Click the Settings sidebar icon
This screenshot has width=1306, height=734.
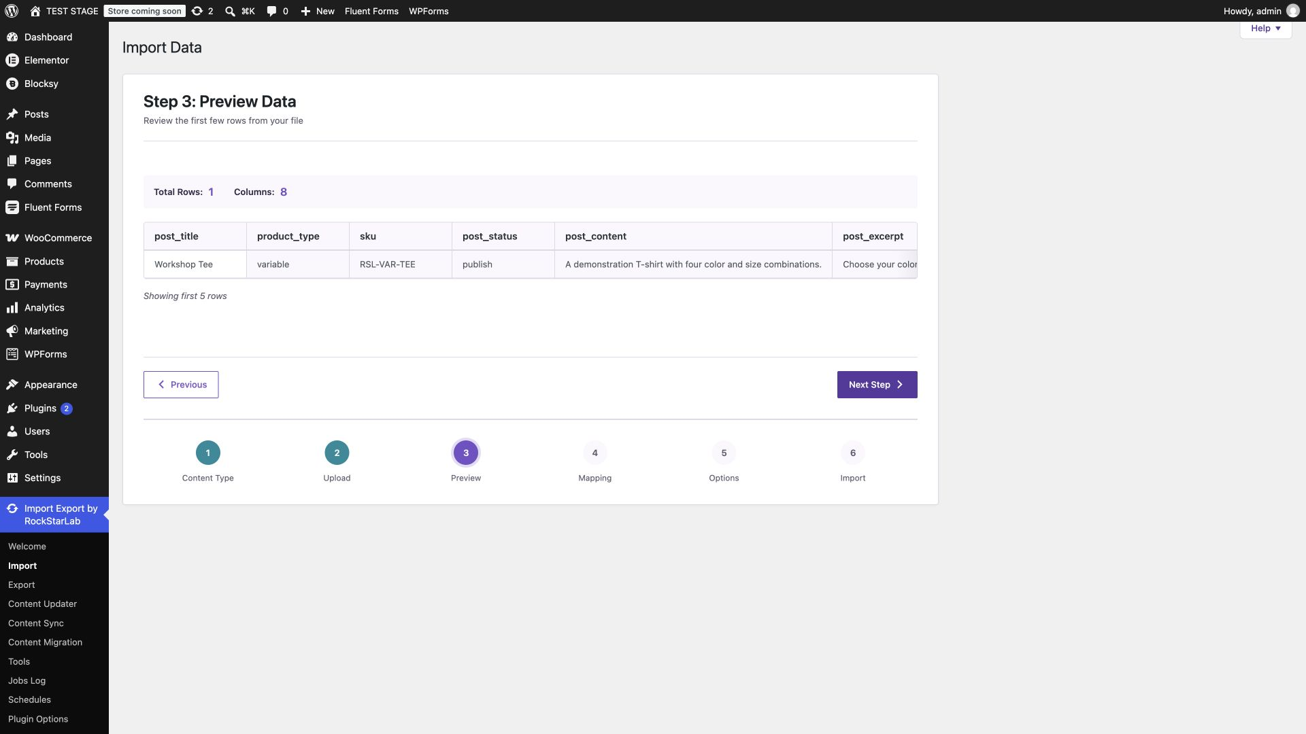coord(12,478)
